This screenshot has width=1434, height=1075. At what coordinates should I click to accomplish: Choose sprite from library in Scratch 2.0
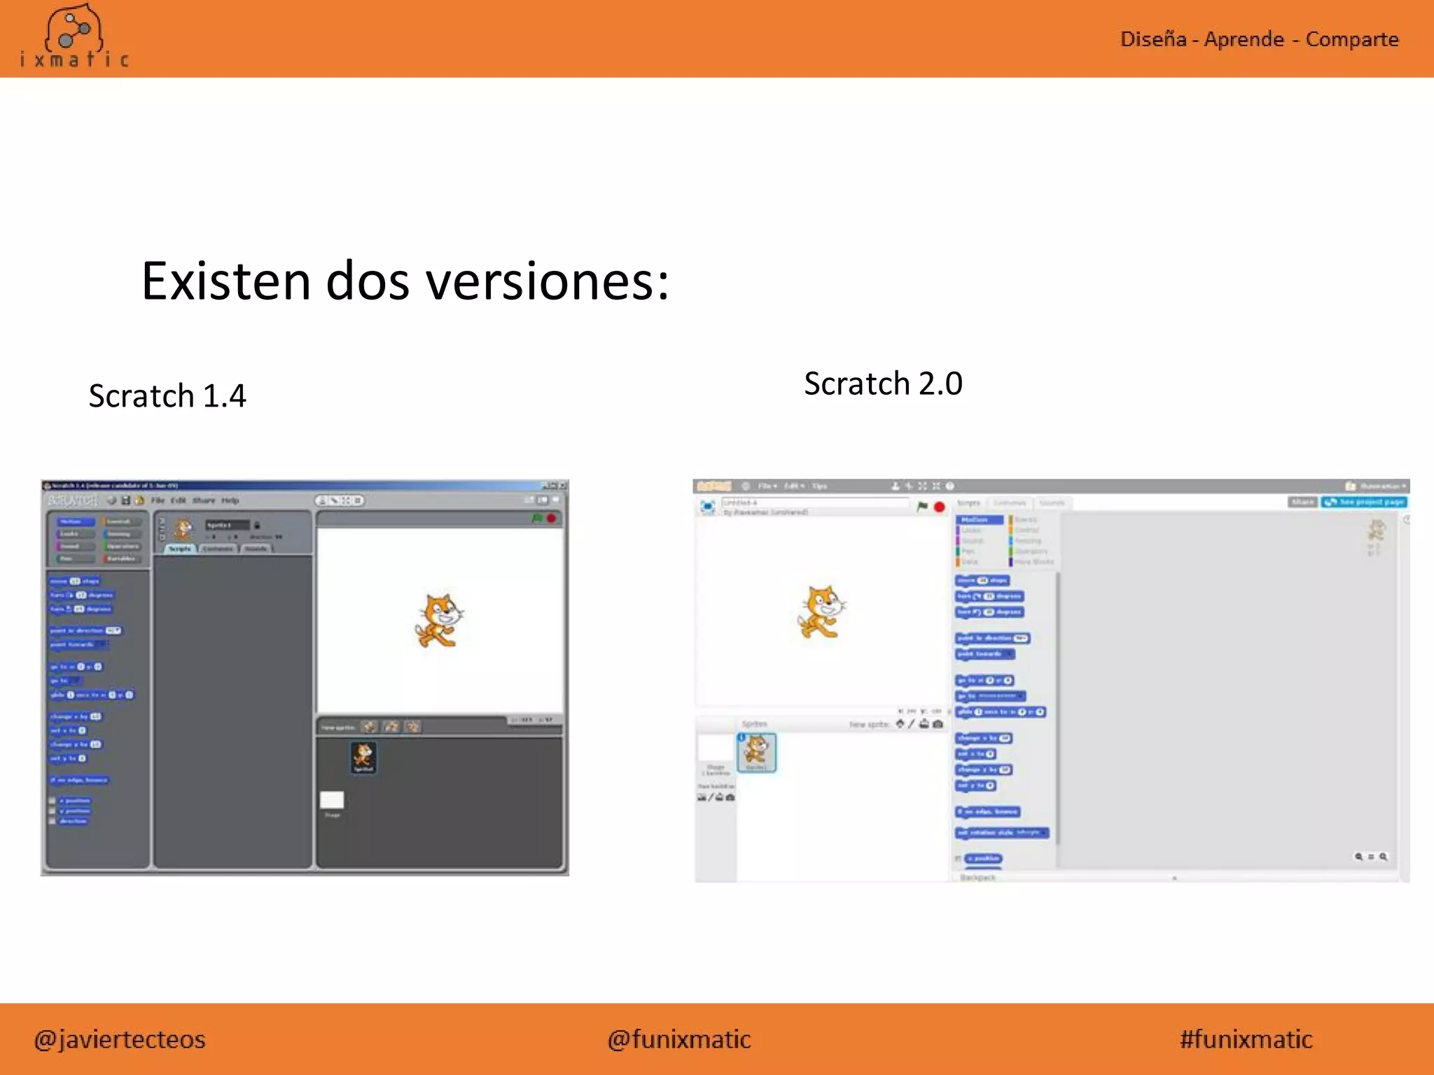(x=900, y=724)
